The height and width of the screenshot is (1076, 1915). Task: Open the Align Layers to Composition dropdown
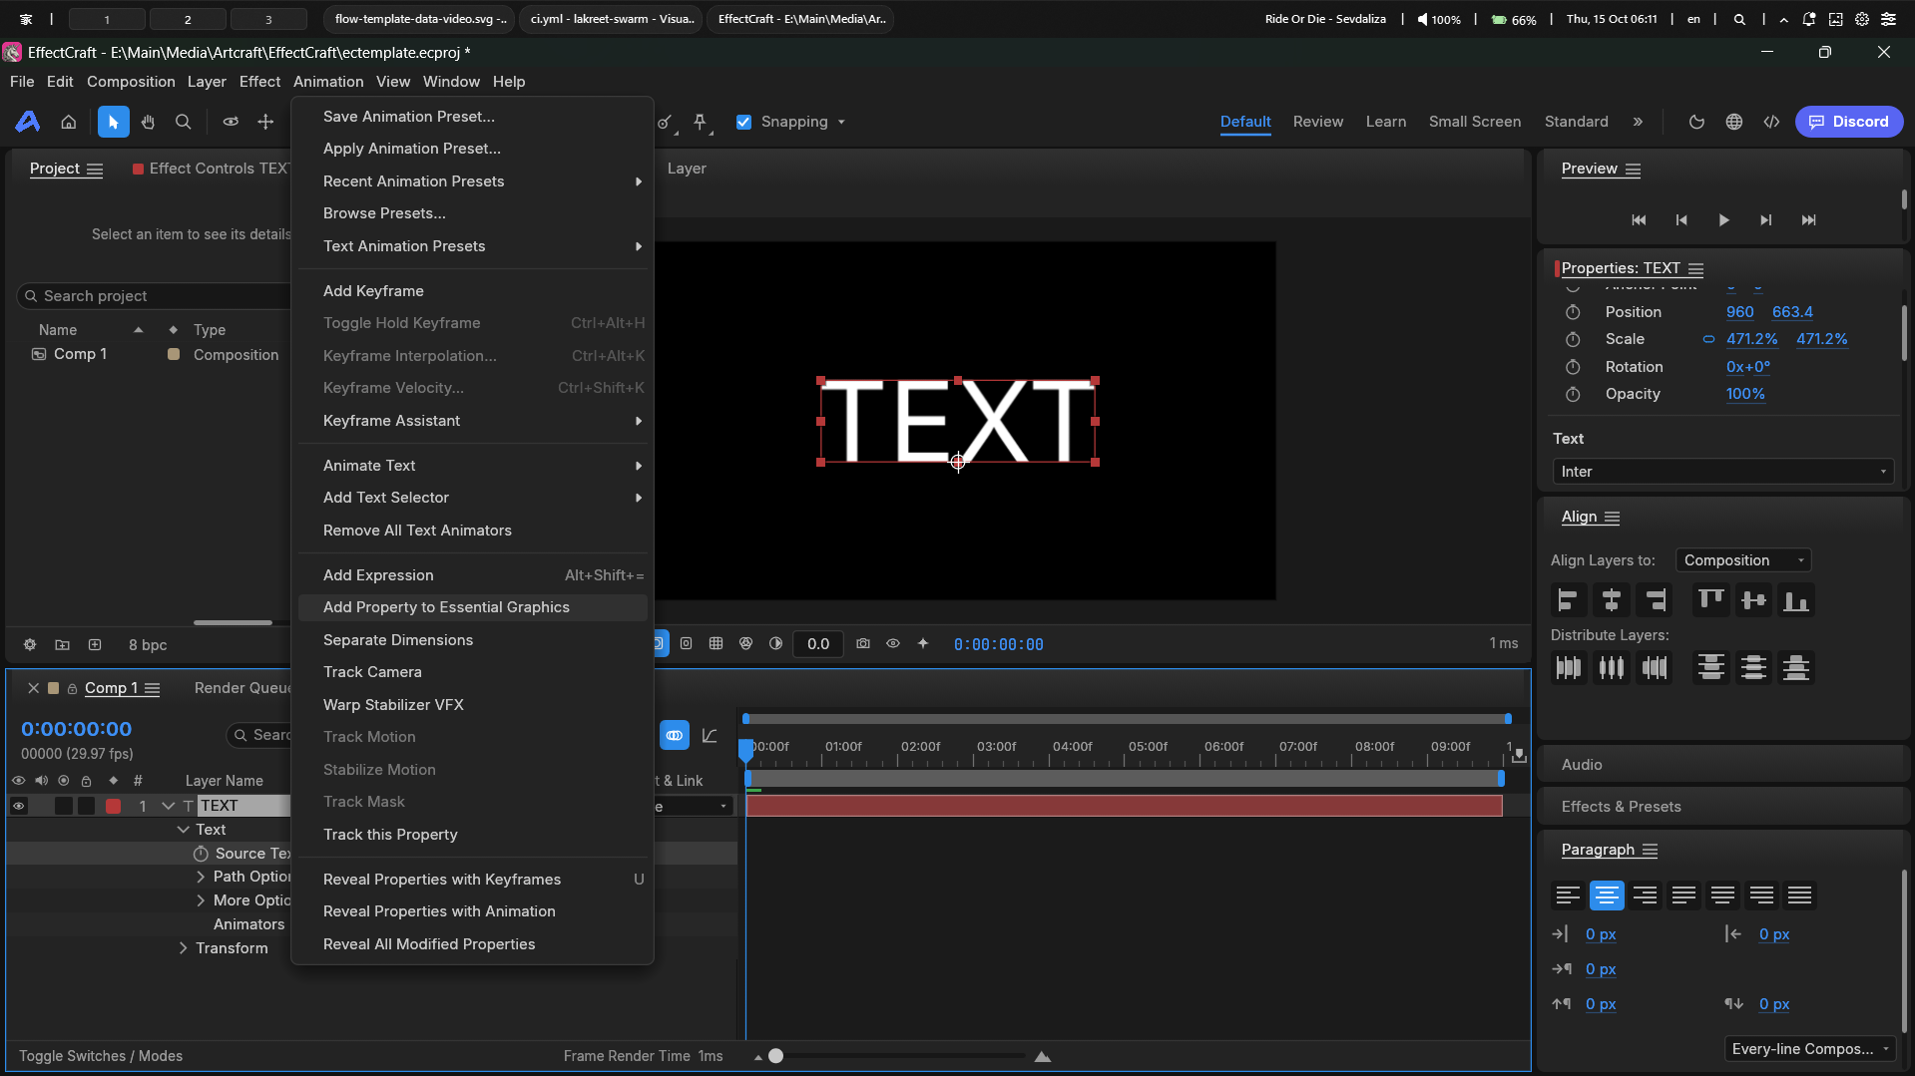(1742, 560)
